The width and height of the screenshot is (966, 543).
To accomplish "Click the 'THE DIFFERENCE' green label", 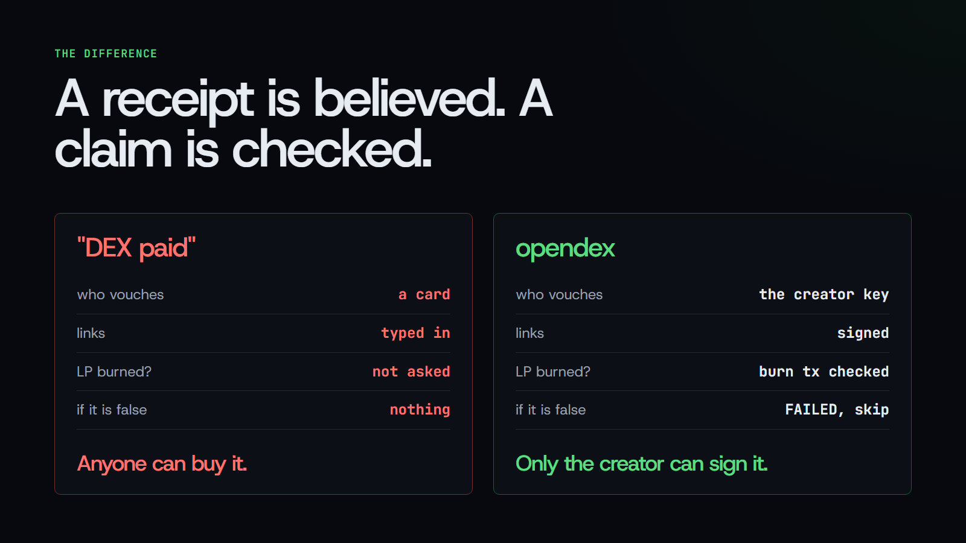I will click(x=106, y=54).
